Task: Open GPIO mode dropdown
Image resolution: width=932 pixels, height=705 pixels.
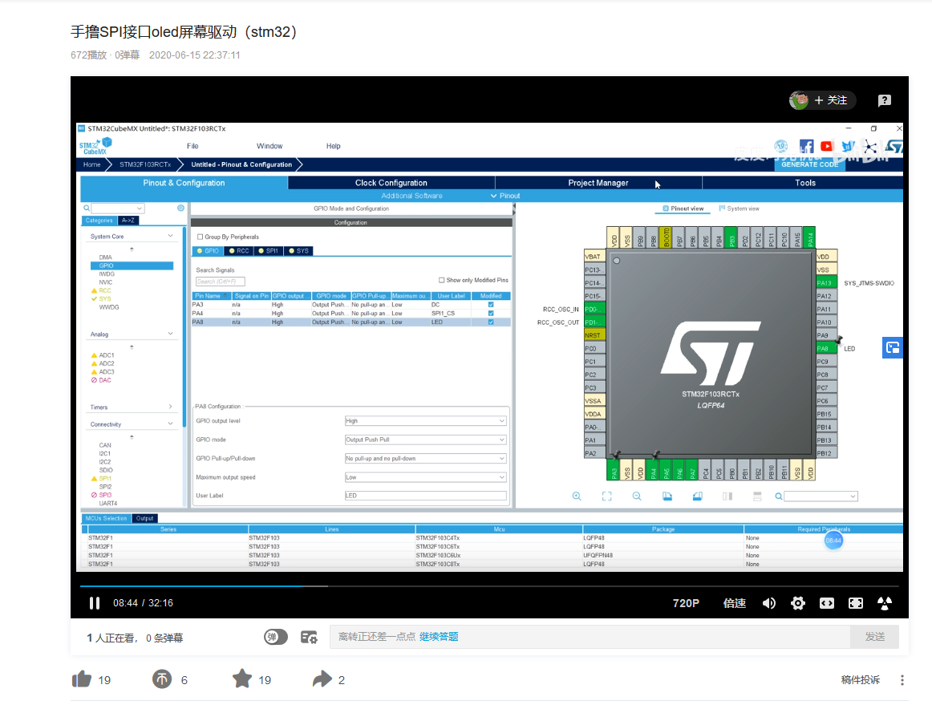Action: click(x=426, y=440)
